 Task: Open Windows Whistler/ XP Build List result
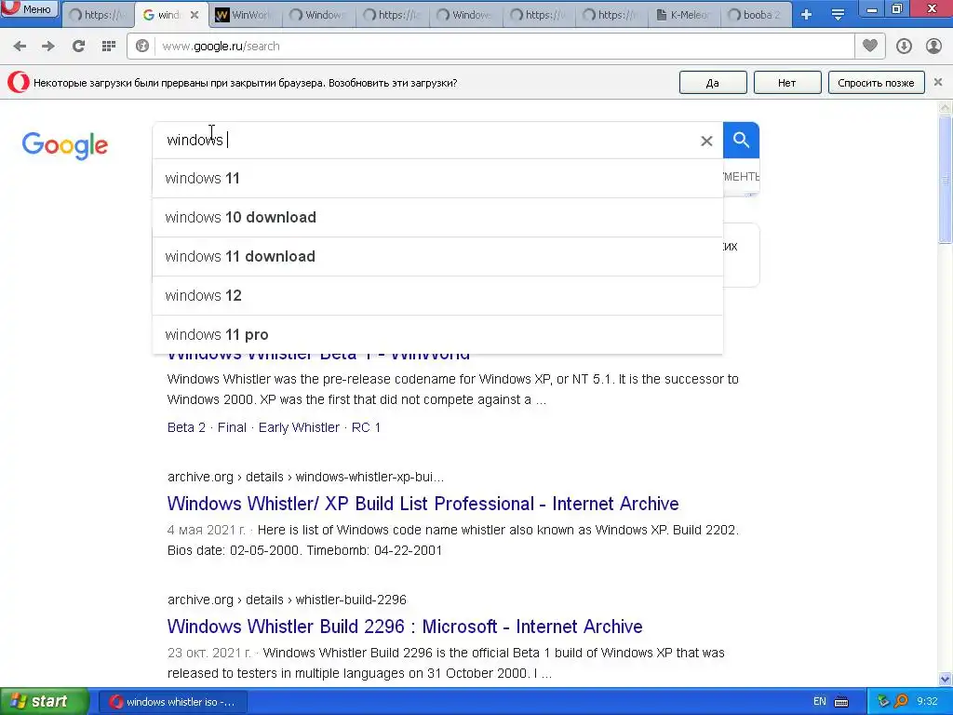(423, 504)
